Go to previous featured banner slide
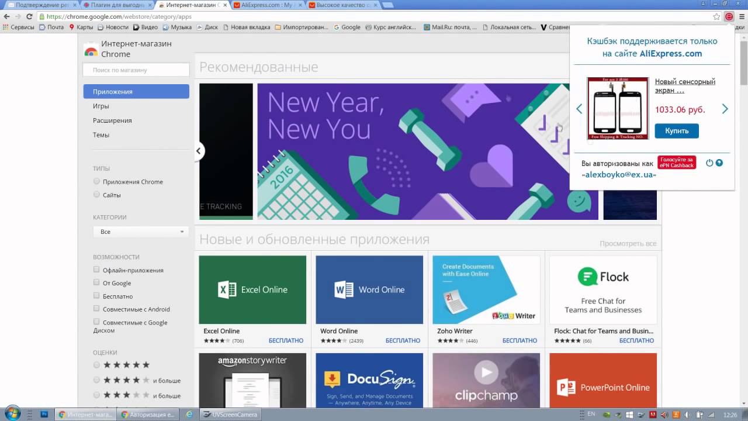 pos(198,151)
